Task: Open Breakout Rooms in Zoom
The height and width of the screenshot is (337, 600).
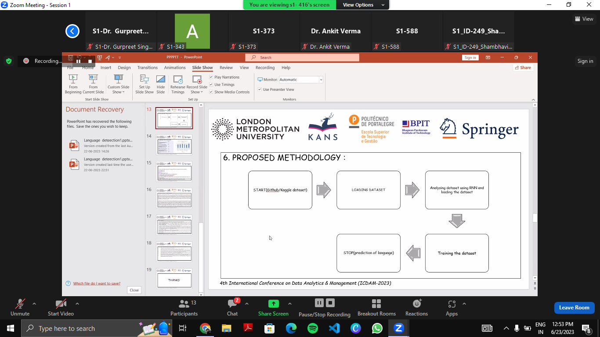Action: point(376,308)
